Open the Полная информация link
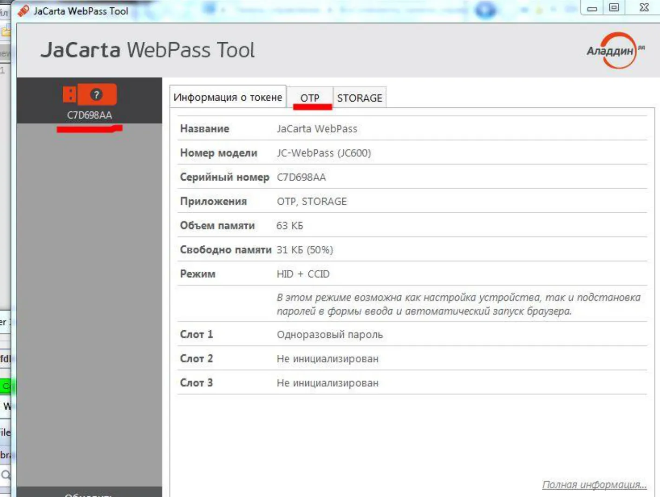The image size is (660, 497). [x=595, y=484]
